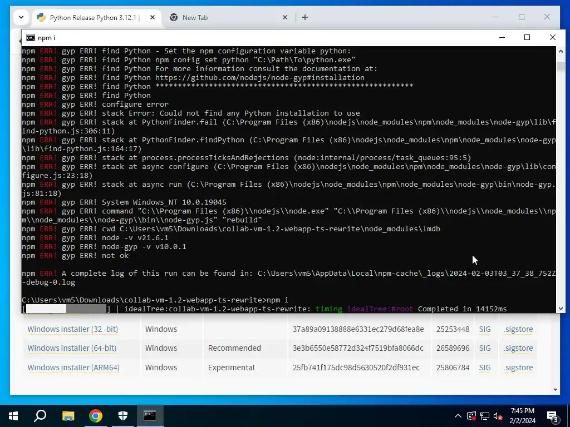Click the console scrollbar up arrow
The image size is (570, 427).
pyautogui.click(x=561, y=51)
